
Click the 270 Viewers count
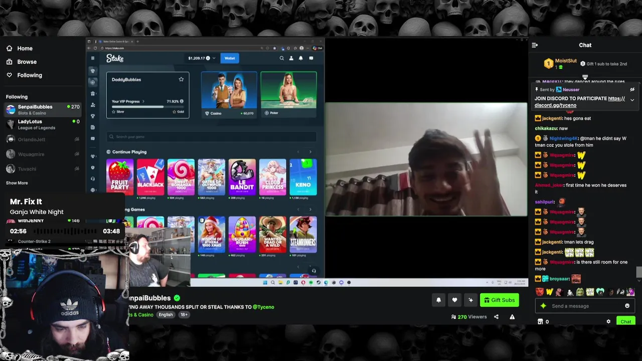tap(469, 317)
